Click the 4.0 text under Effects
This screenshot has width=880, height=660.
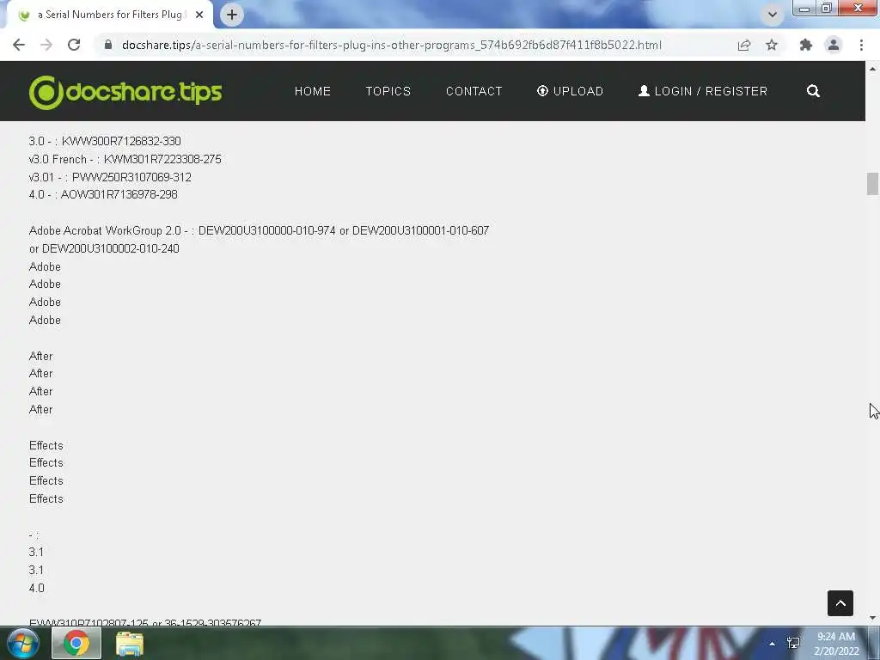(36, 588)
